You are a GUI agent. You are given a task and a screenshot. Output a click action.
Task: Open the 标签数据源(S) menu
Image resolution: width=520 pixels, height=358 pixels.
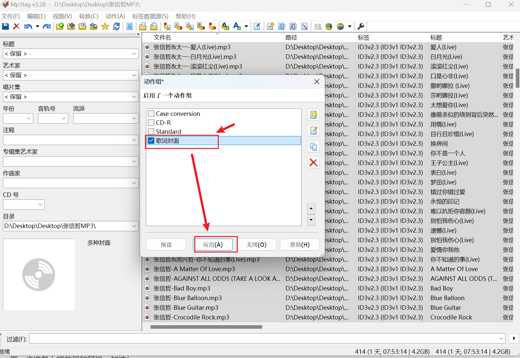(150, 16)
